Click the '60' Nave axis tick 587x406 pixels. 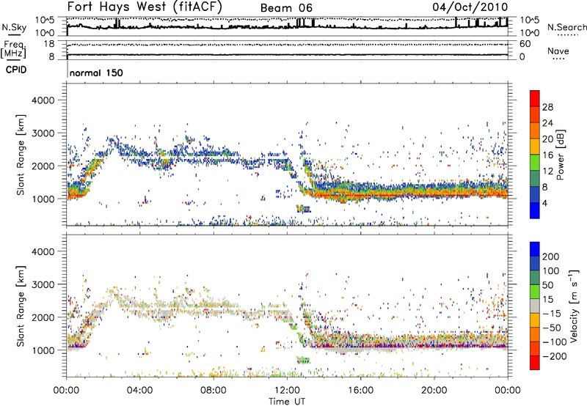click(525, 44)
